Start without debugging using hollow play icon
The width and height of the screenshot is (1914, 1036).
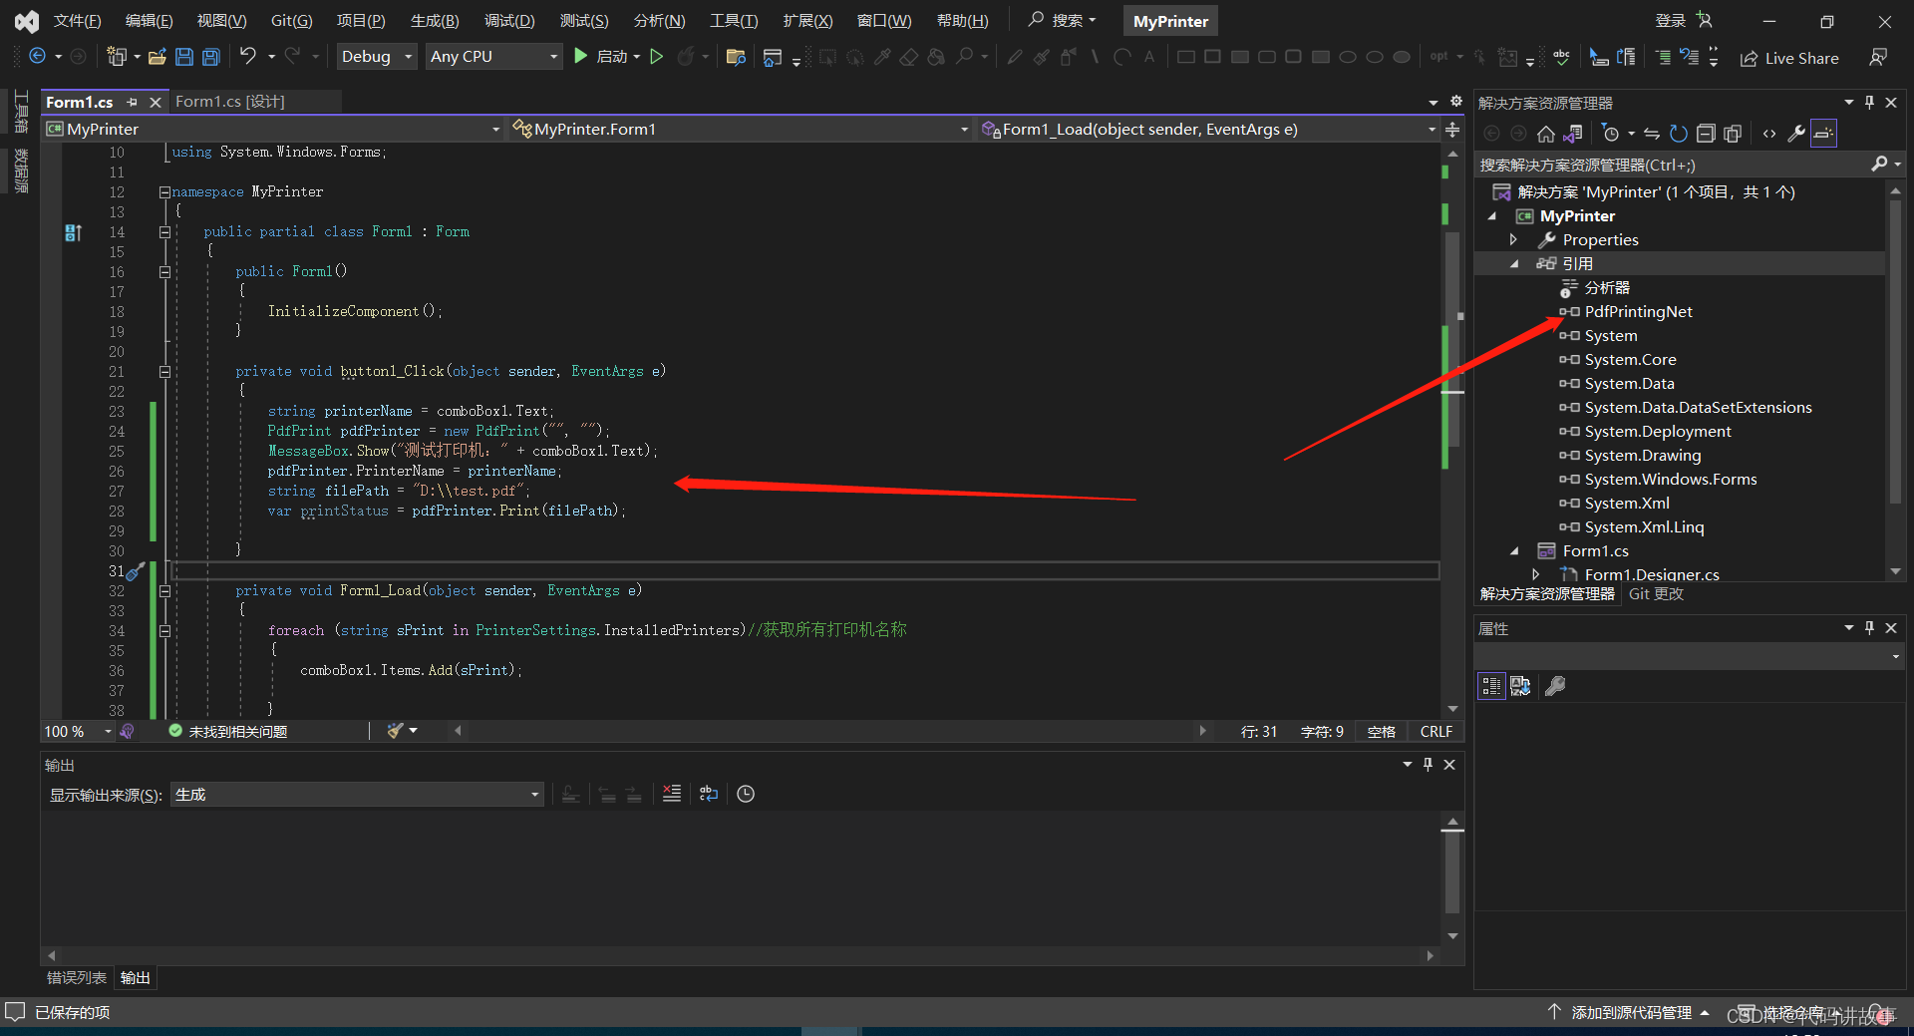click(x=656, y=57)
